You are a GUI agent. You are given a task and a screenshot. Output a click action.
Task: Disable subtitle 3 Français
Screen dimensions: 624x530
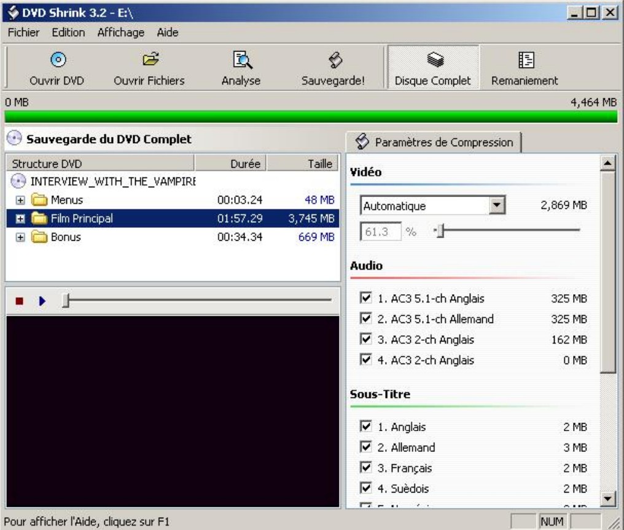[365, 467]
